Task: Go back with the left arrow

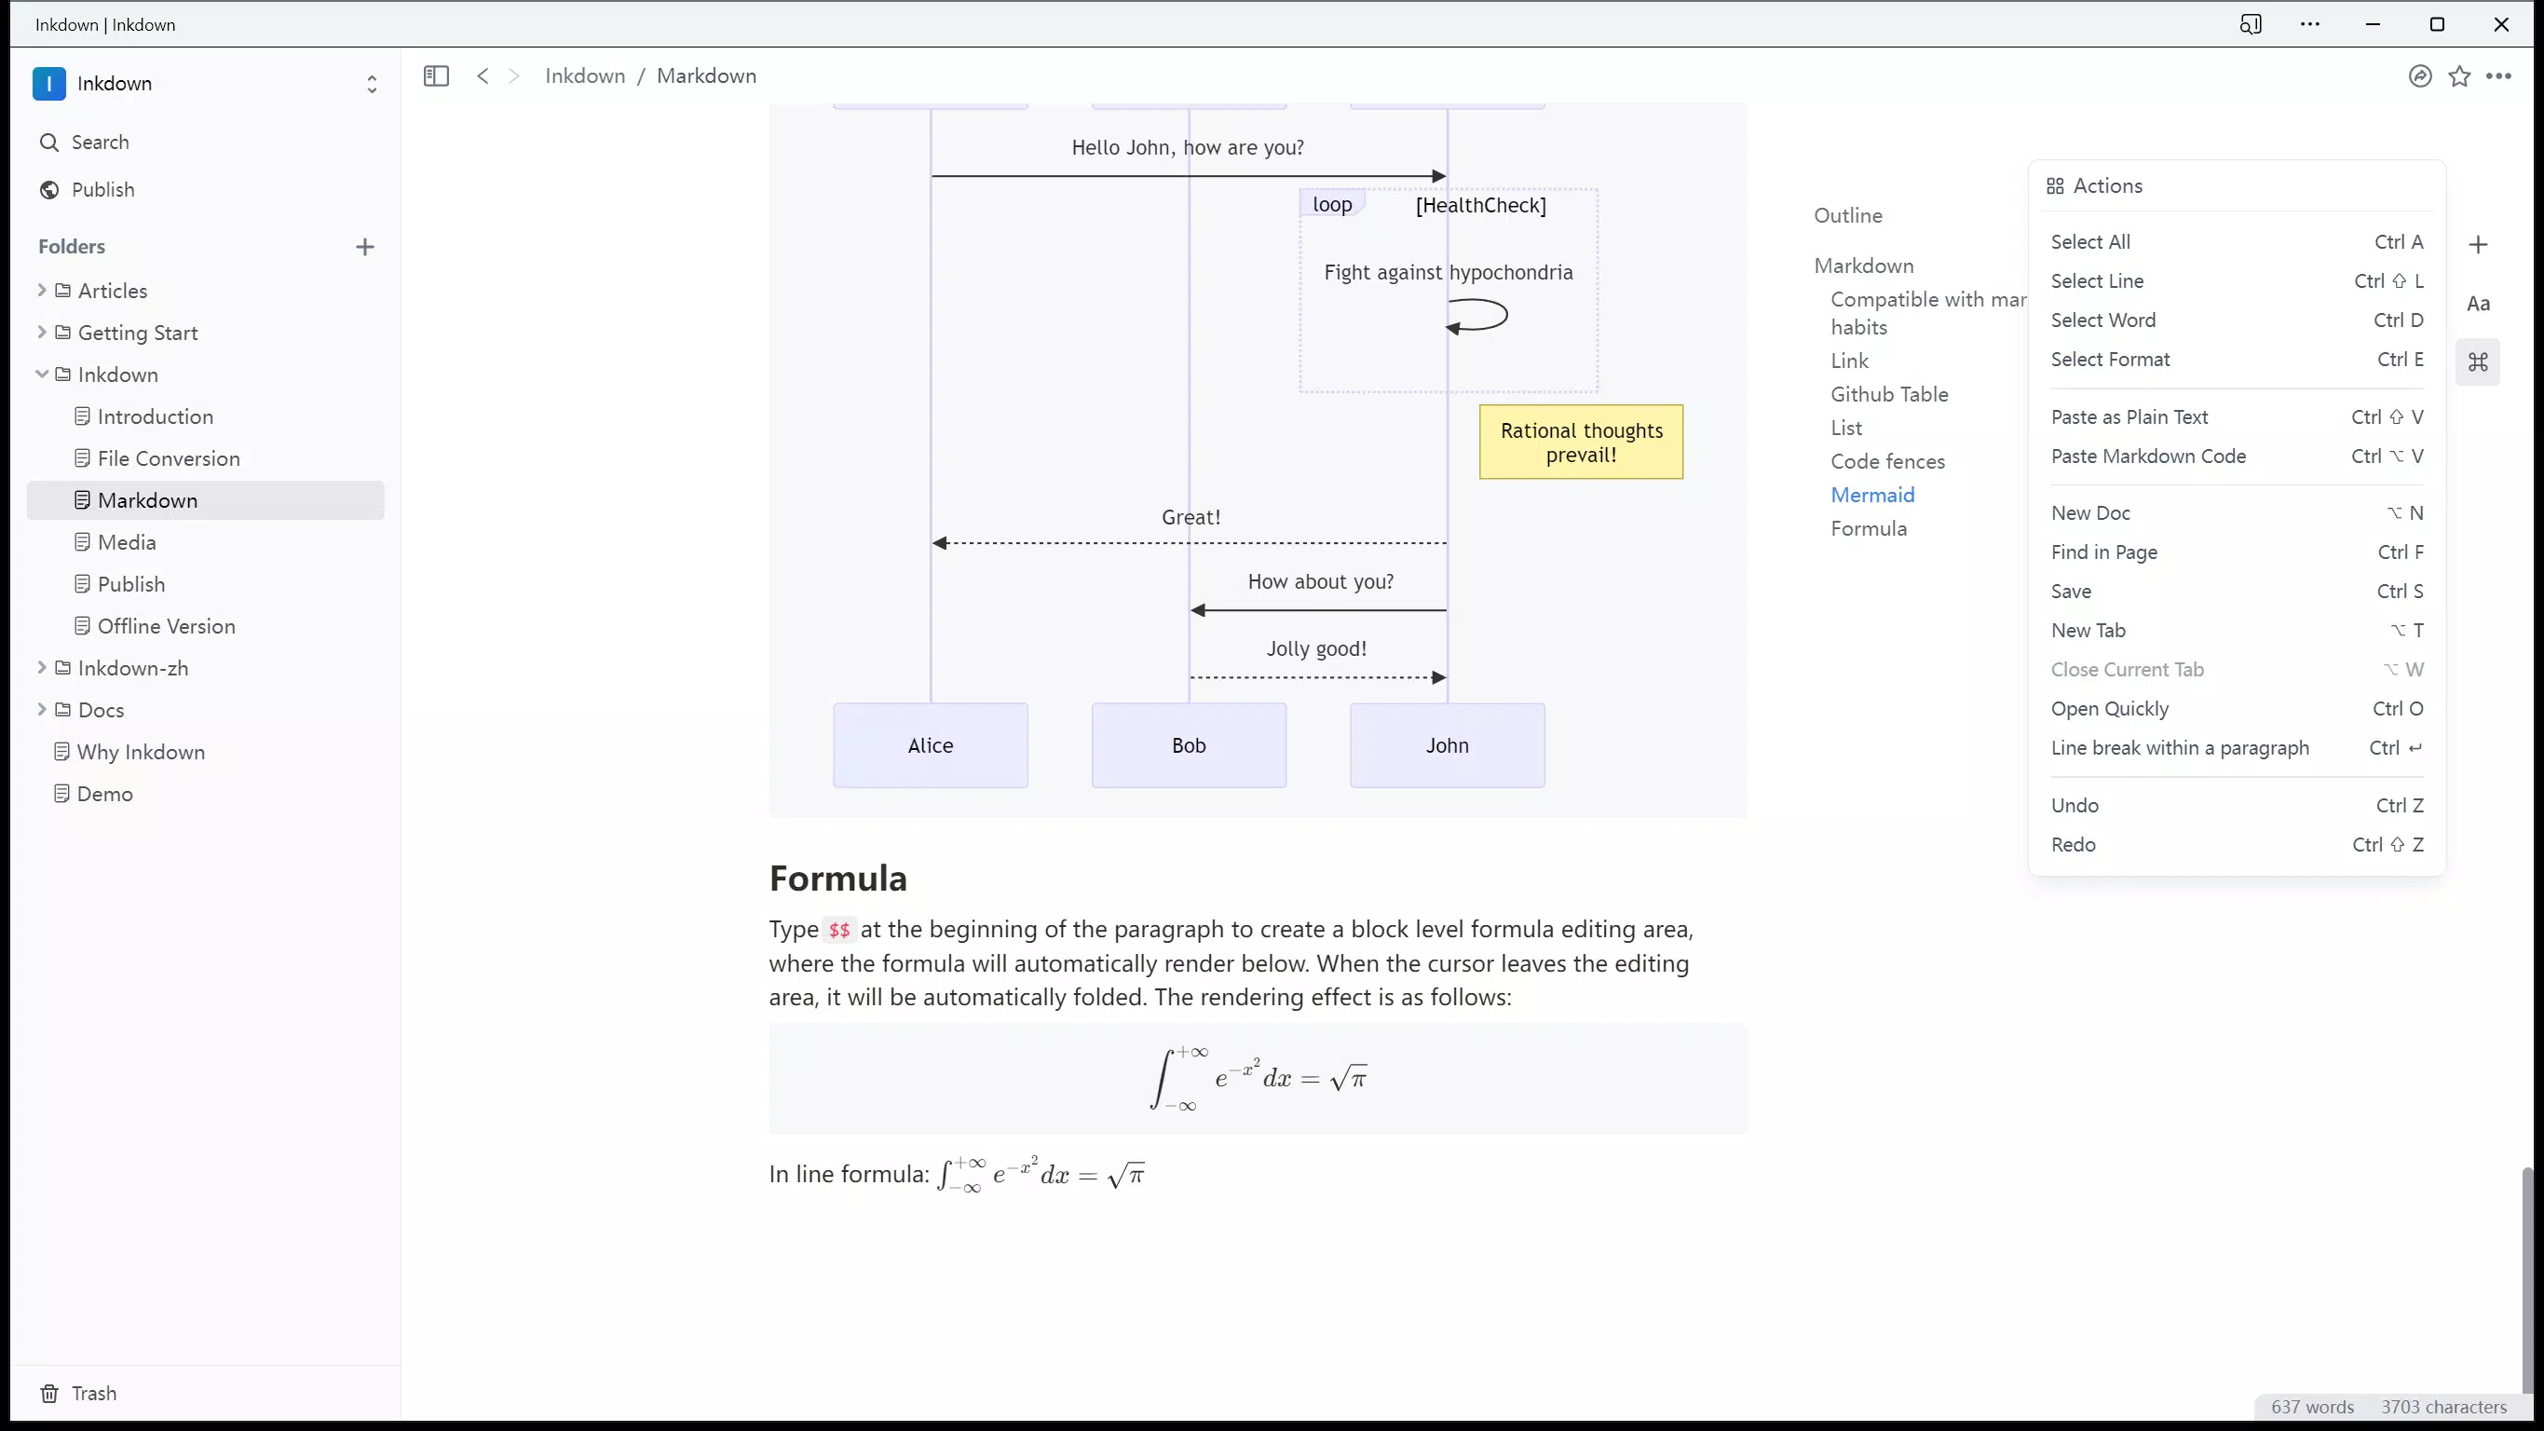Action: tap(482, 76)
